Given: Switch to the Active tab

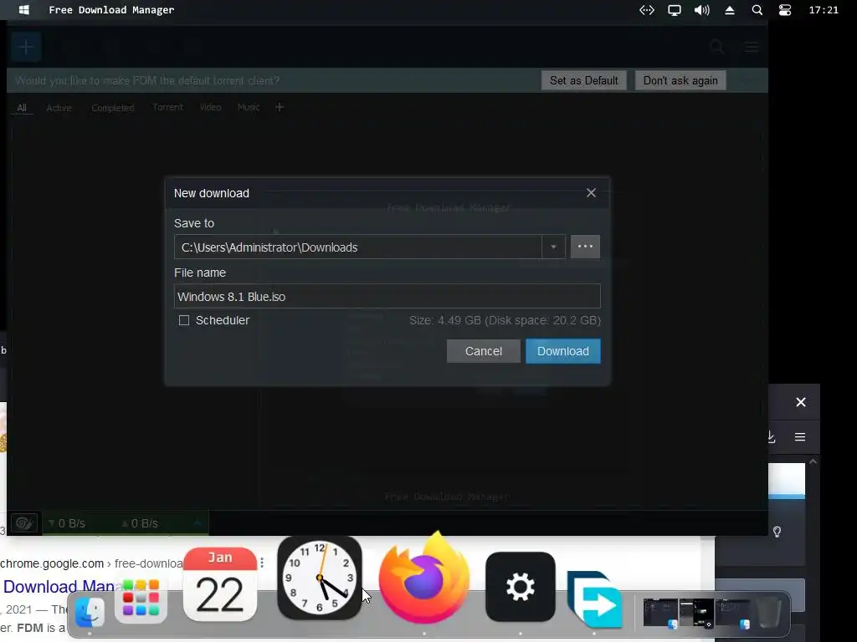Looking at the screenshot, I should point(59,108).
